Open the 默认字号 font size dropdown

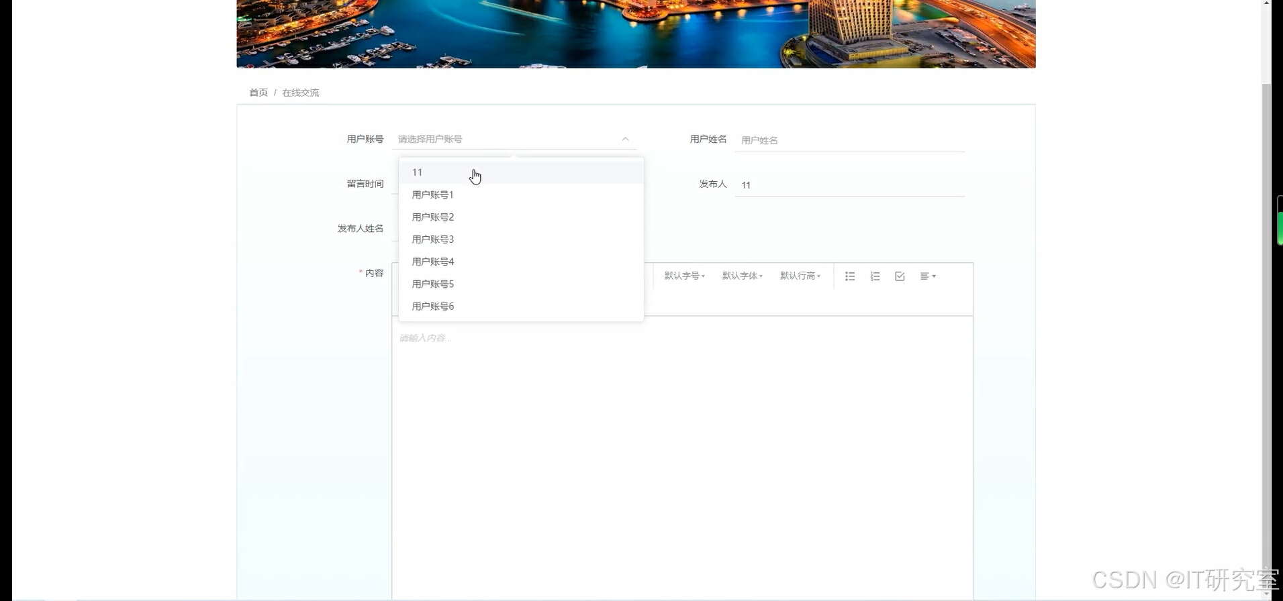click(684, 276)
